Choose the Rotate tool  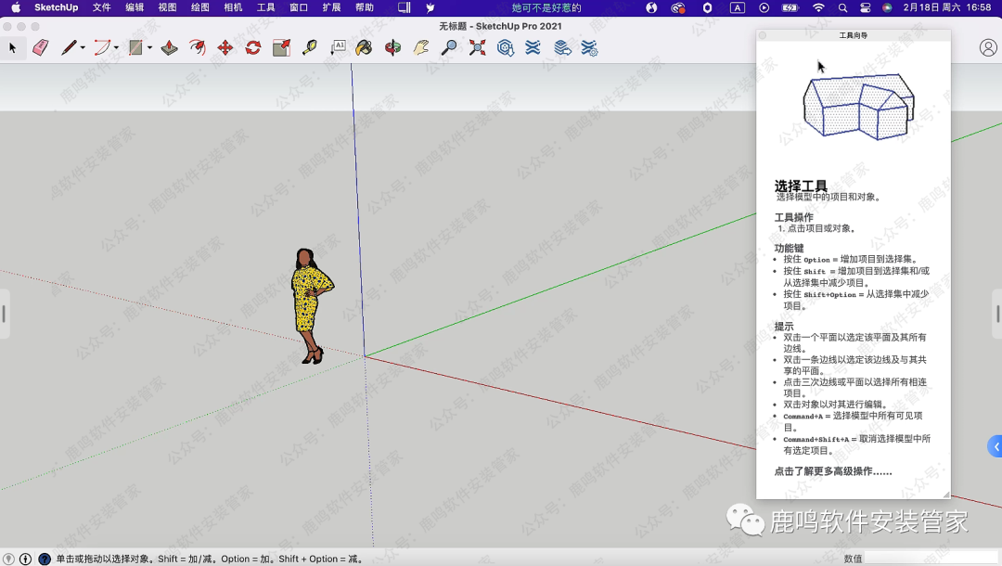pos(252,47)
